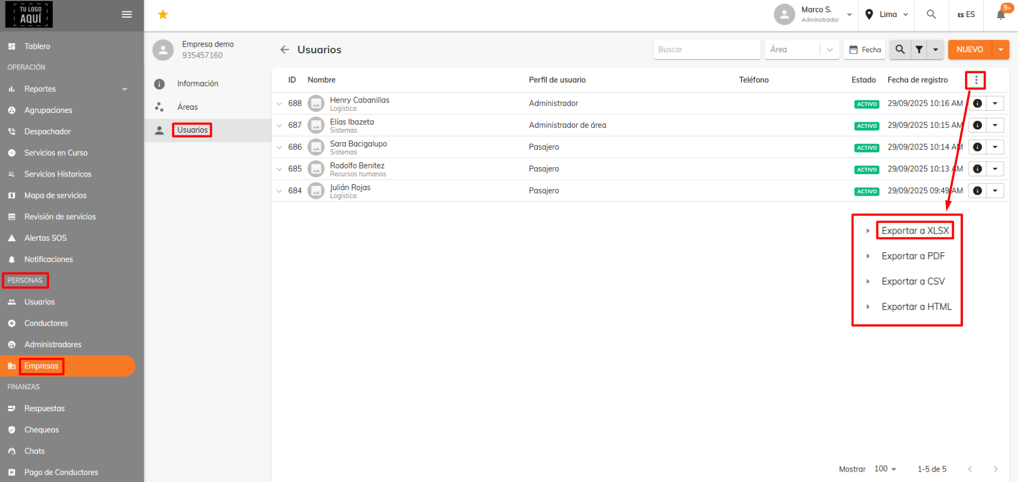Switch language with ES button

(966, 14)
